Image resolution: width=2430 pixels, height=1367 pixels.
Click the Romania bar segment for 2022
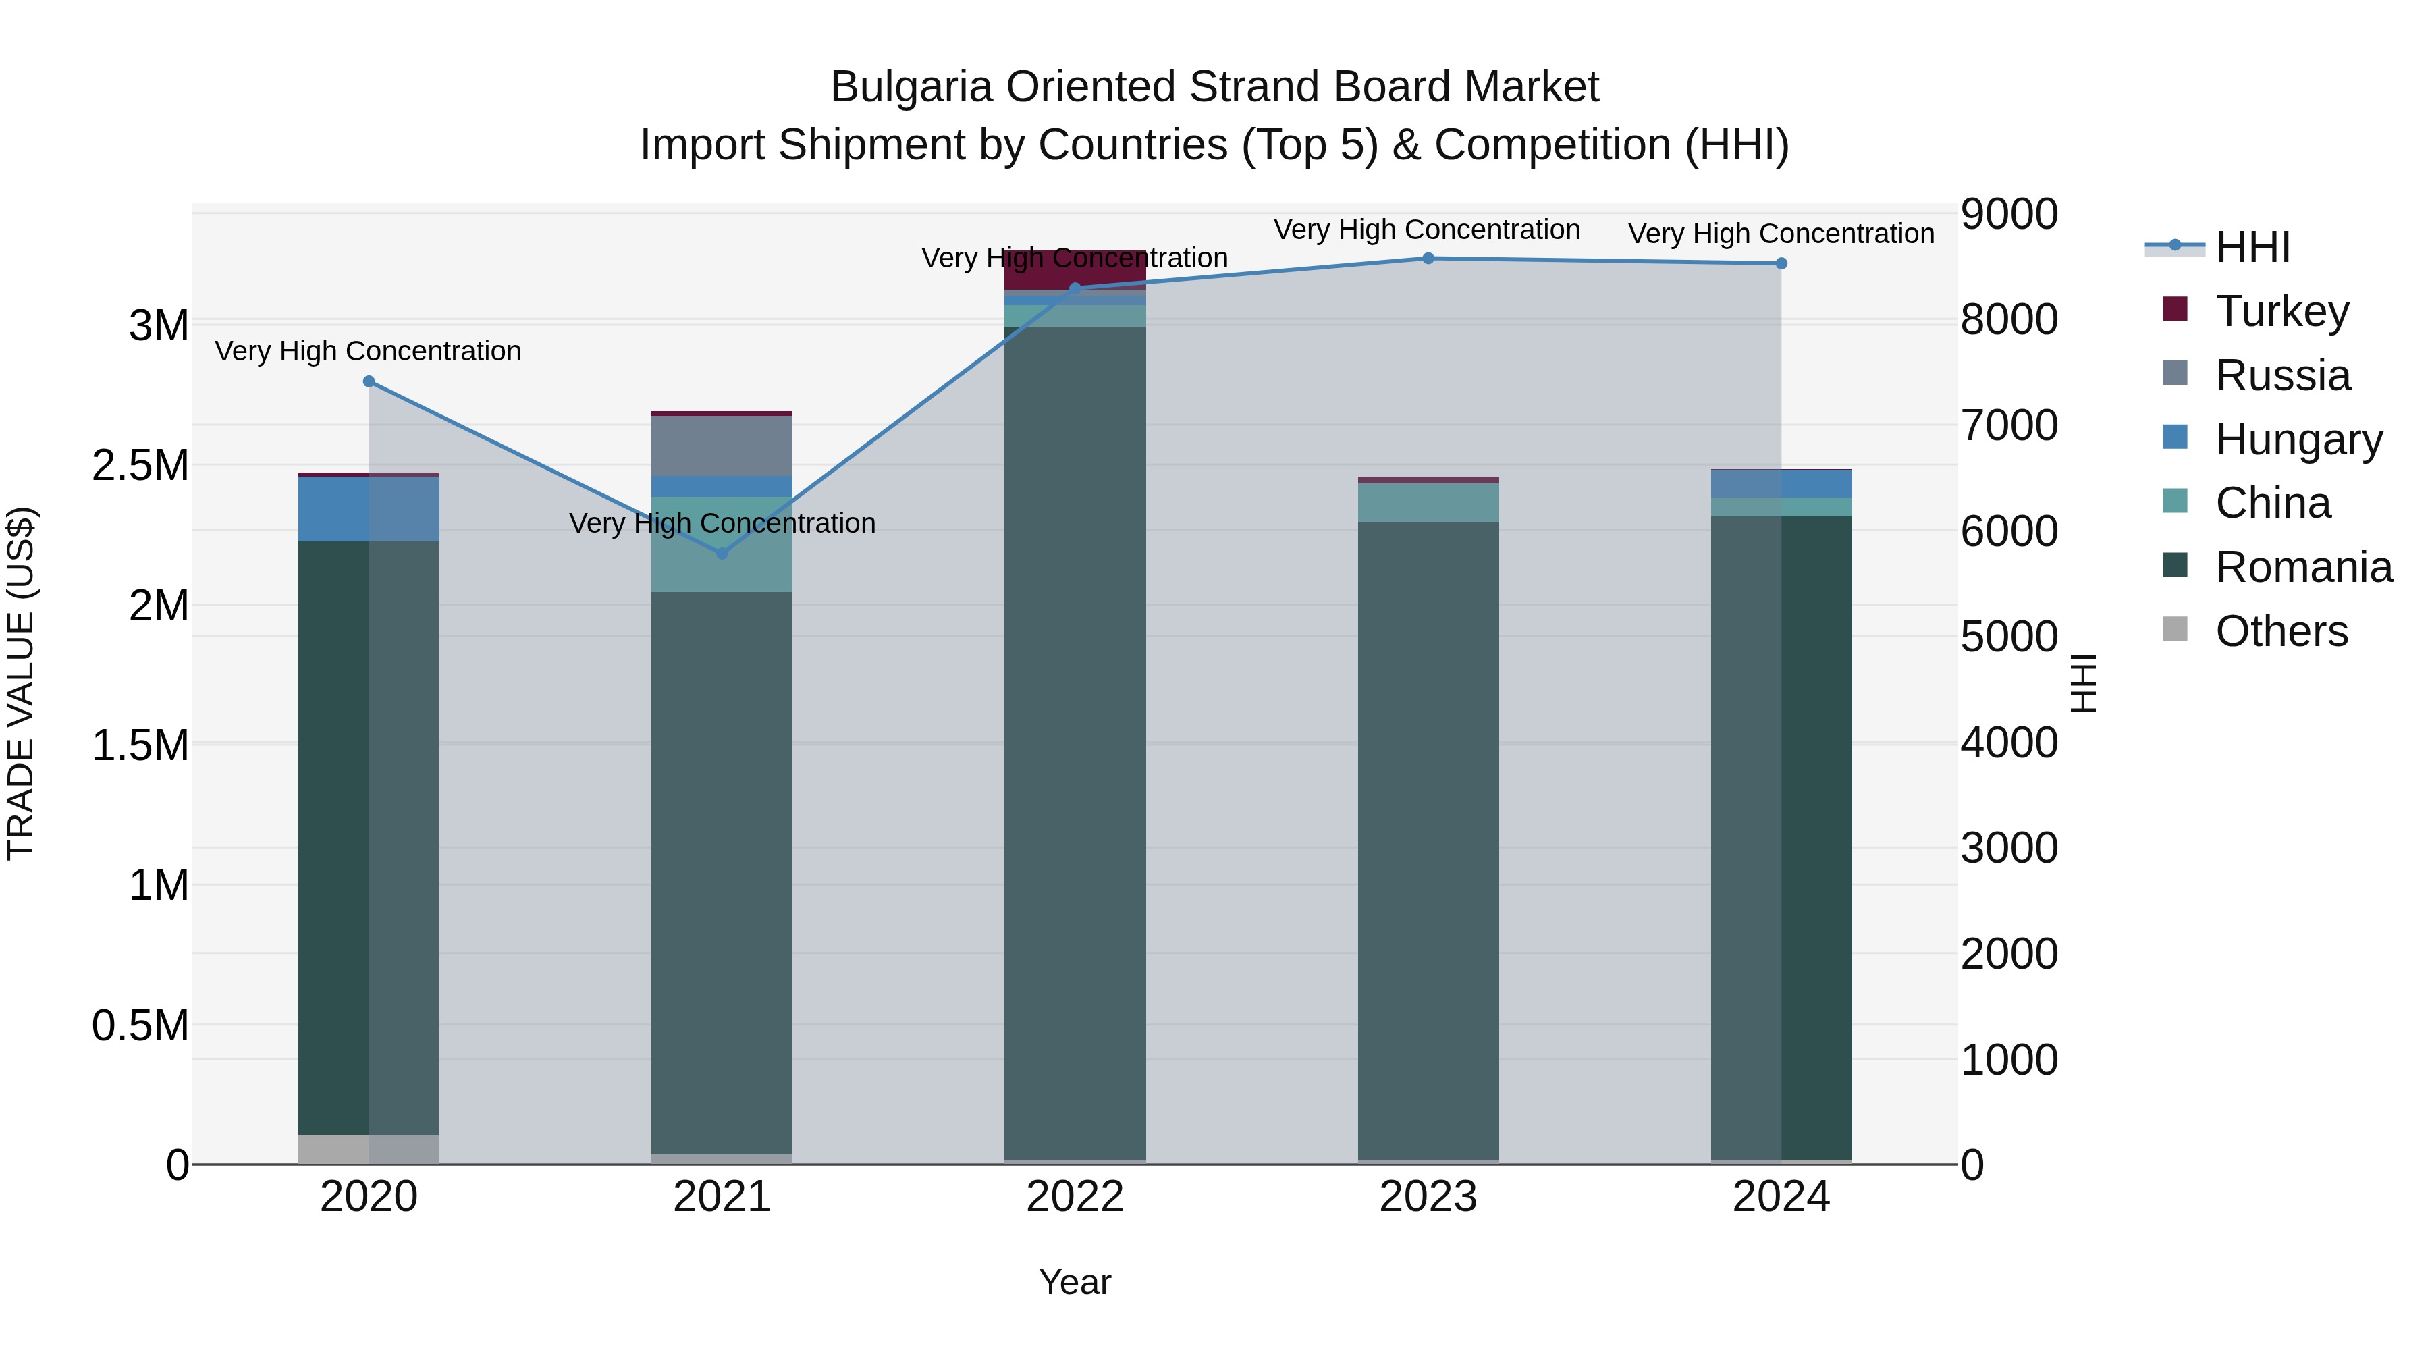(x=1075, y=743)
